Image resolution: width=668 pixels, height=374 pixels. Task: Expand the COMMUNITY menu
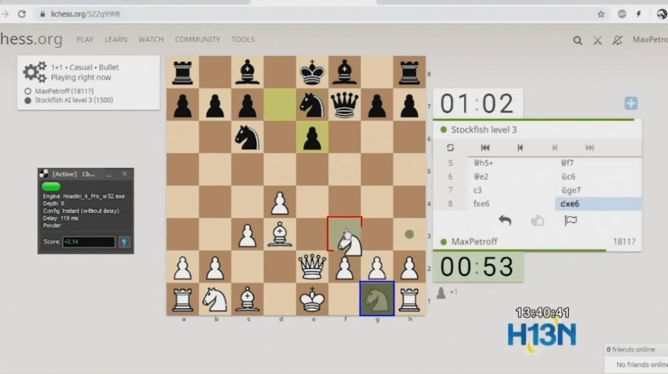click(197, 40)
